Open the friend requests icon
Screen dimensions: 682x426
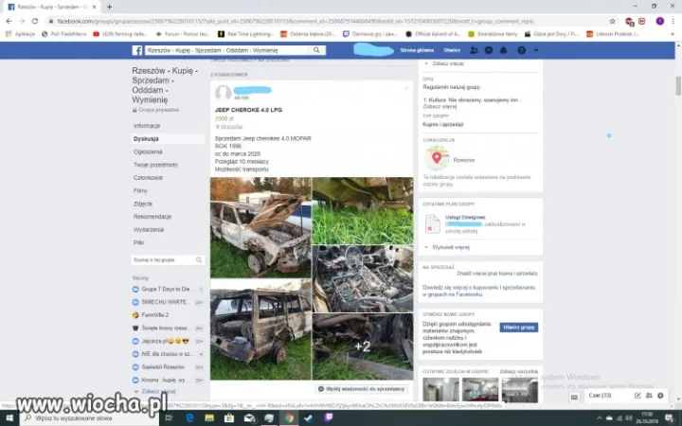tap(474, 50)
